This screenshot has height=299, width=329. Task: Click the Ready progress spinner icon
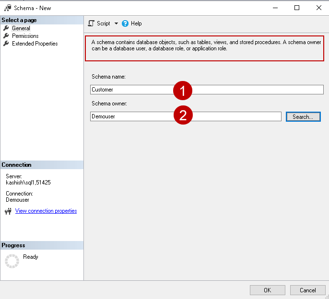(12, 261)
